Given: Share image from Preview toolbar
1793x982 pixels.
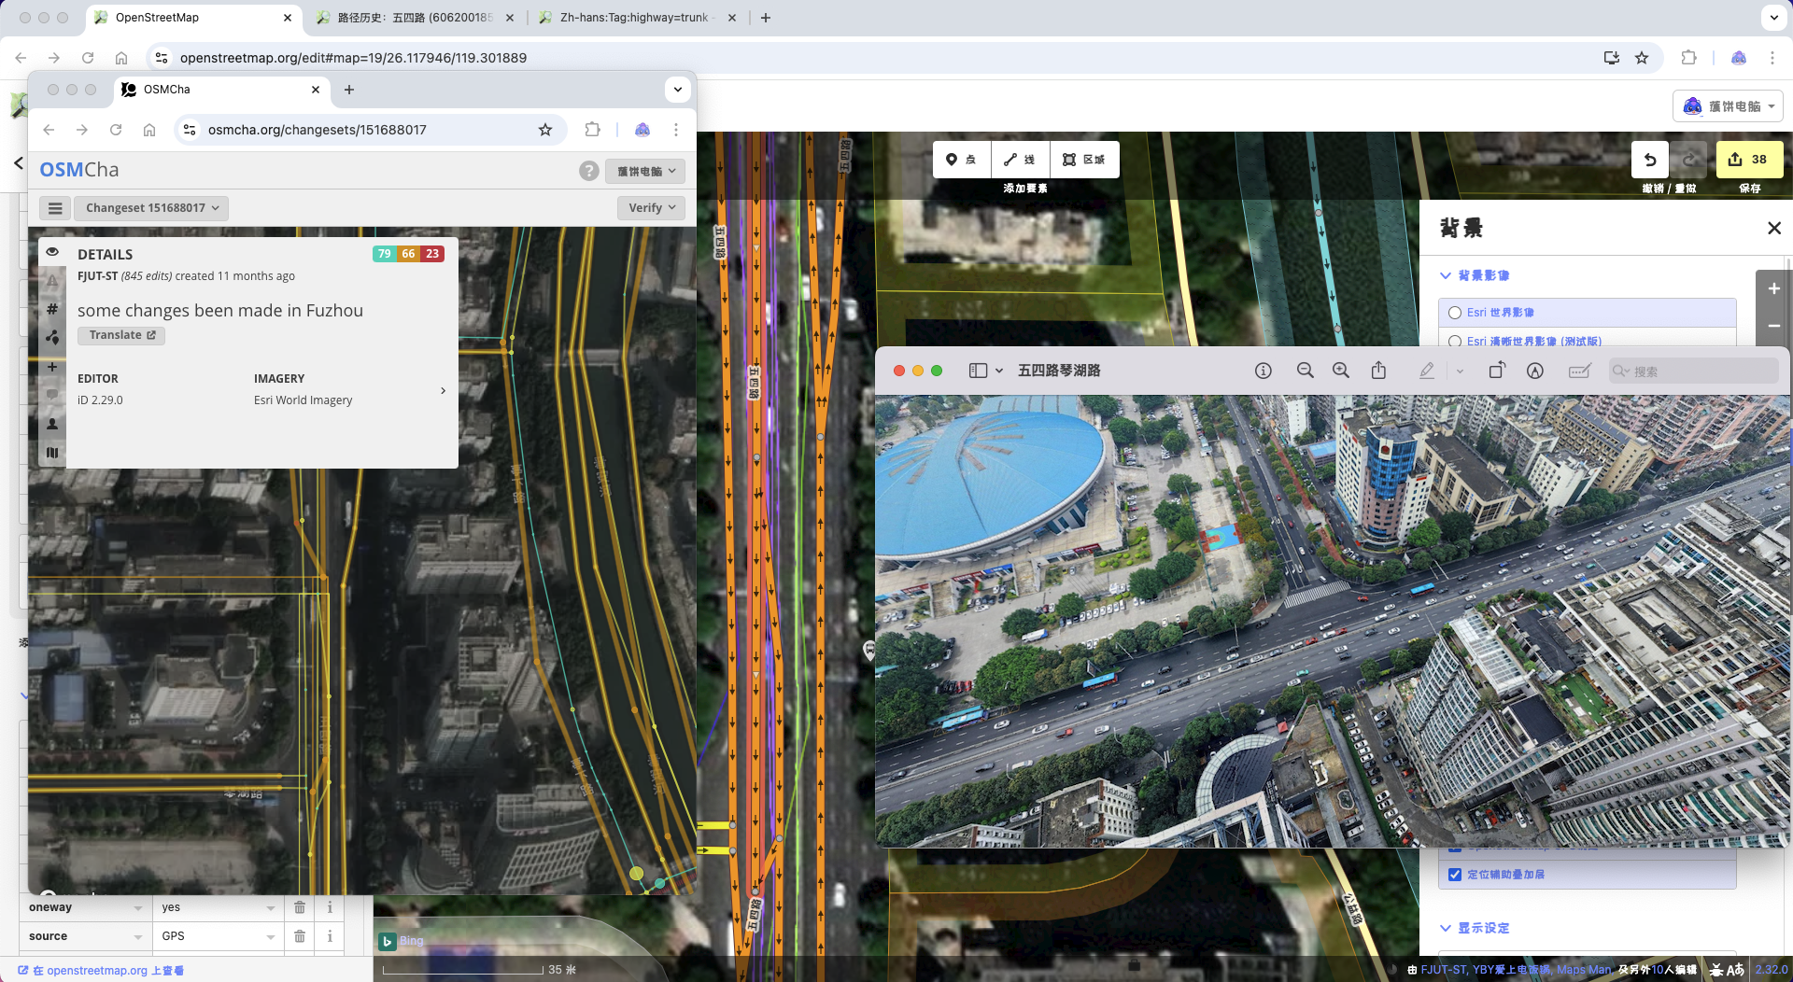Looking at the screenshot, I should [1378, 371].
